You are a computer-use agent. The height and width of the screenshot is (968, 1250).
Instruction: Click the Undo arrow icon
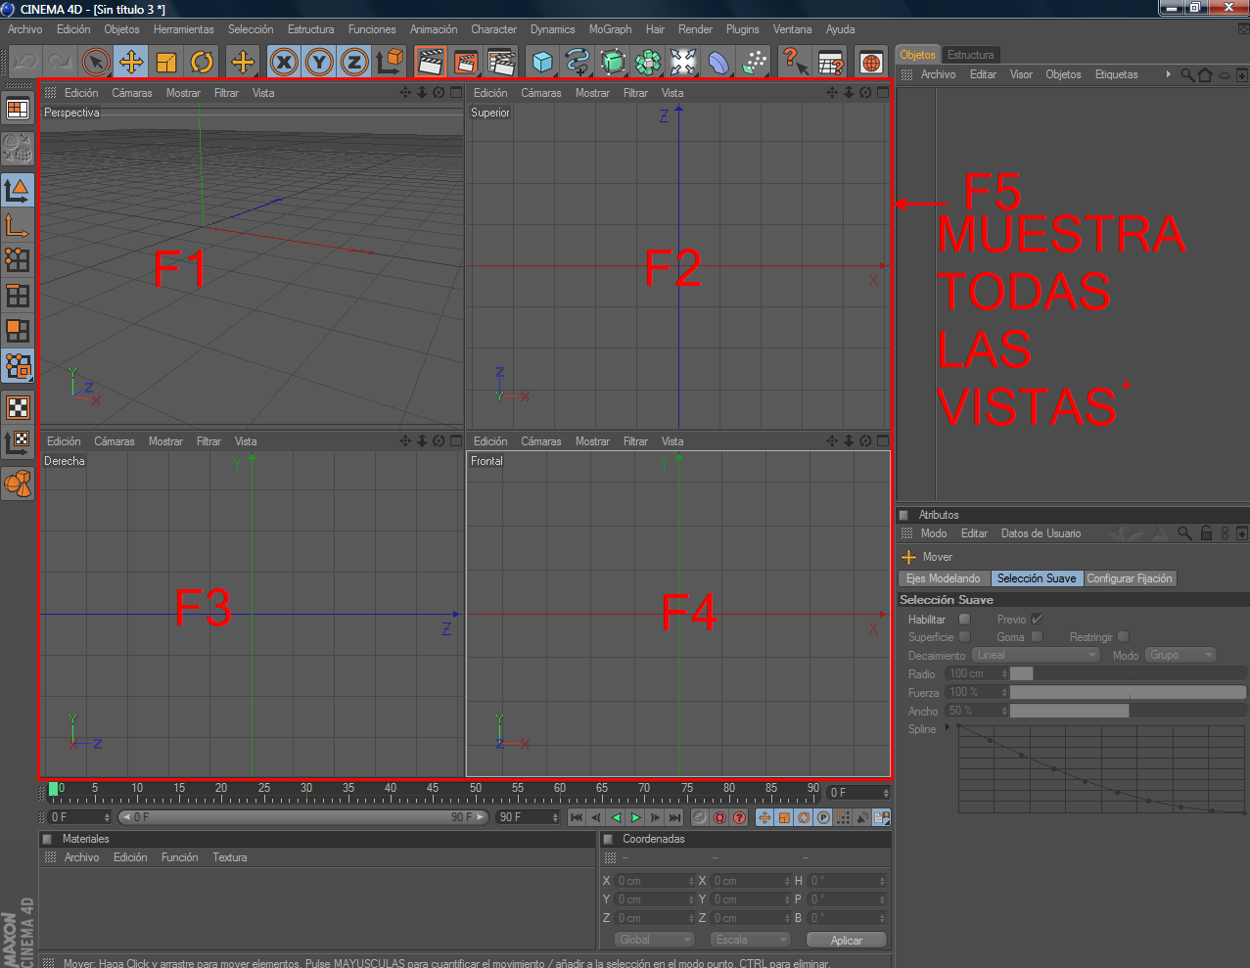[x=24, y=61]
